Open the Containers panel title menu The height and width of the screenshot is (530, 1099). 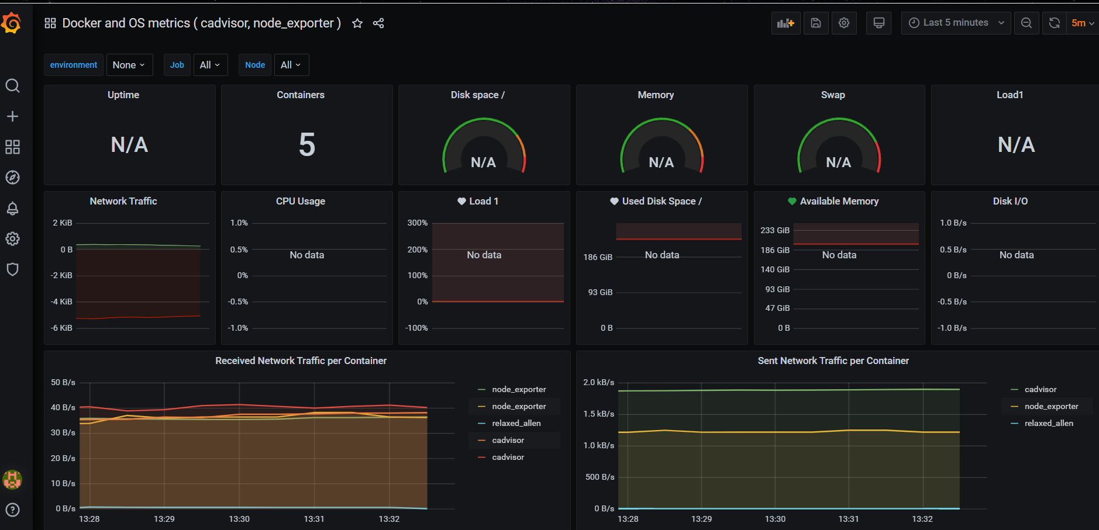point(301,95)
